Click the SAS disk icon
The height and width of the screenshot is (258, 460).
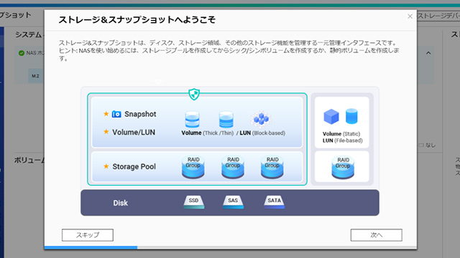point(233,202)
